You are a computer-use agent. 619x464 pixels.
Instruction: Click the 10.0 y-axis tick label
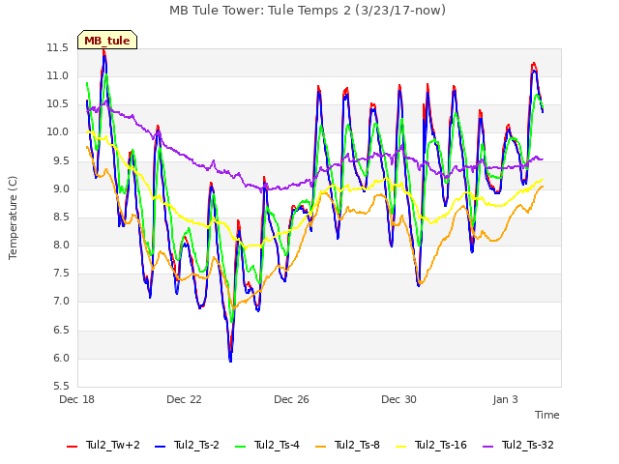[58, 132]
